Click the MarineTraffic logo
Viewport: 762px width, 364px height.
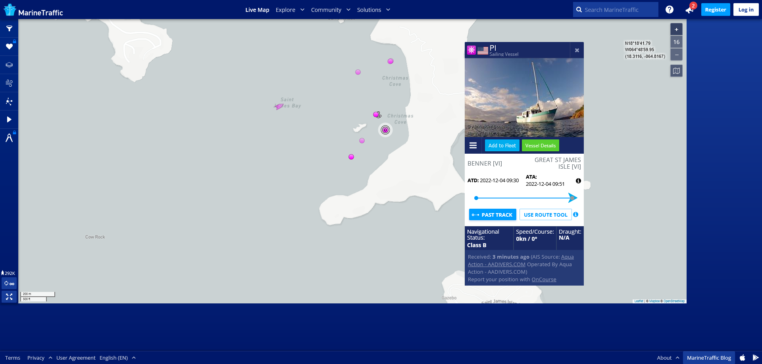[x=33, y=10]
